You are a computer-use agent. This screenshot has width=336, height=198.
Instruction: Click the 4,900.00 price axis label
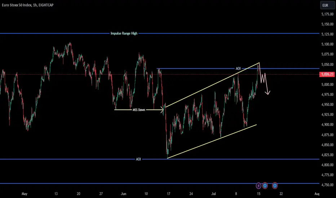tap(327, 125)
